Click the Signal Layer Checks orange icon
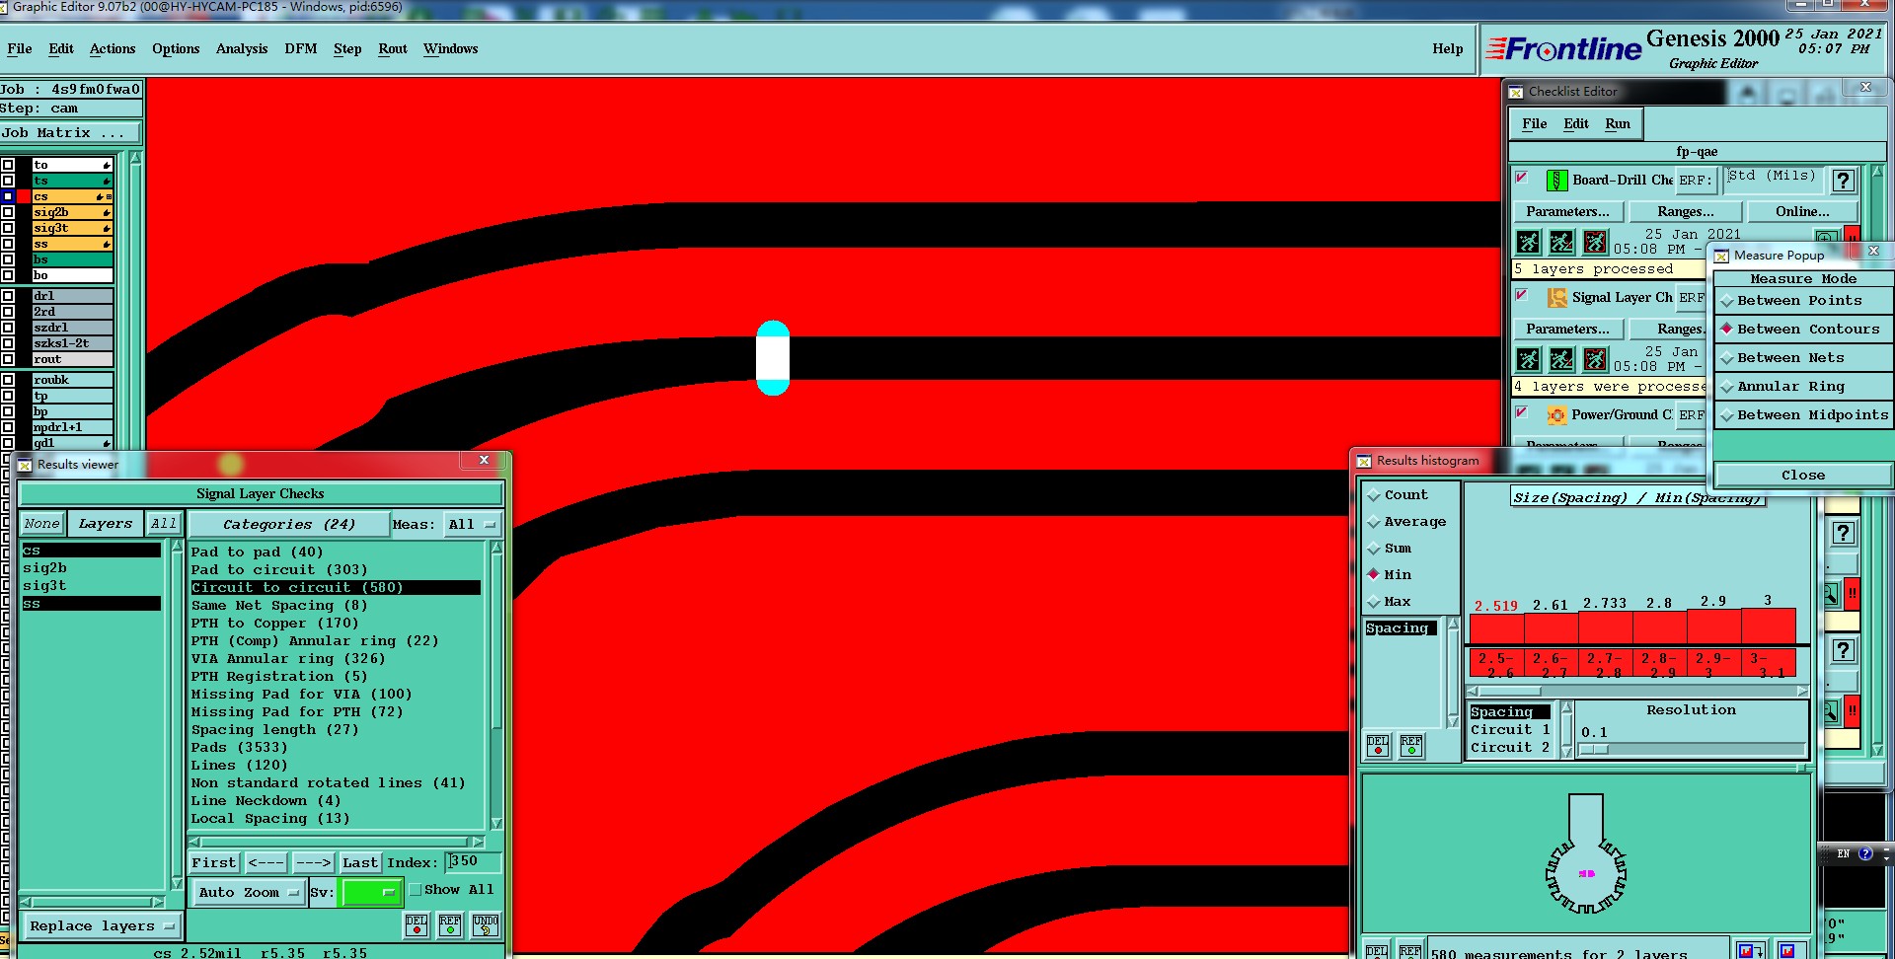Image resolution: width=1895 pixels, height=959 pixels. [x=1556, y=298]
